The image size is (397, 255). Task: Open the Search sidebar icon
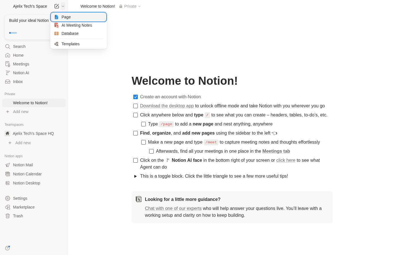point(8,46)
